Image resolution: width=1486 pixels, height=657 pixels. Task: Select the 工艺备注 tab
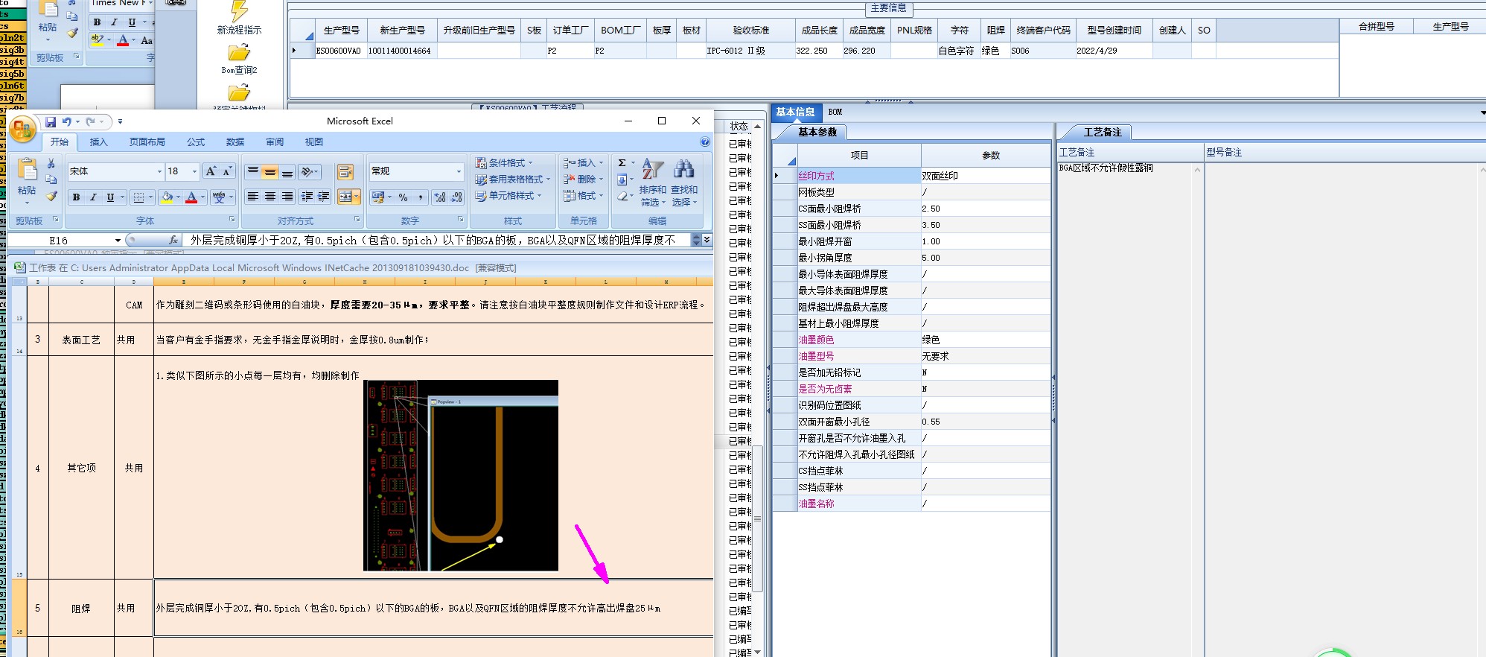(x=1102, y=132)
